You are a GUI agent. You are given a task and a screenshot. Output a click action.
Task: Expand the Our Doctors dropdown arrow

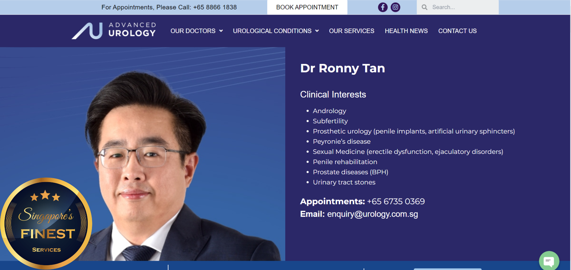[x=221, y=31]
